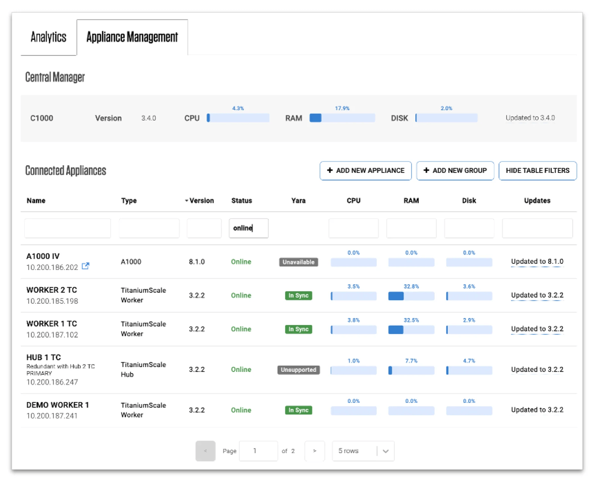Click 'Updated to 3.4.0' in Central Manager
This screenshot has width=596, height=486.
(530, 118)
